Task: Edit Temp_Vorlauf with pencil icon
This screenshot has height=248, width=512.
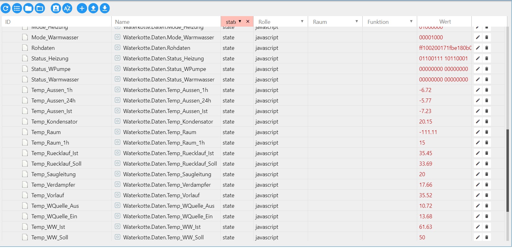Action: coord(478,195)
